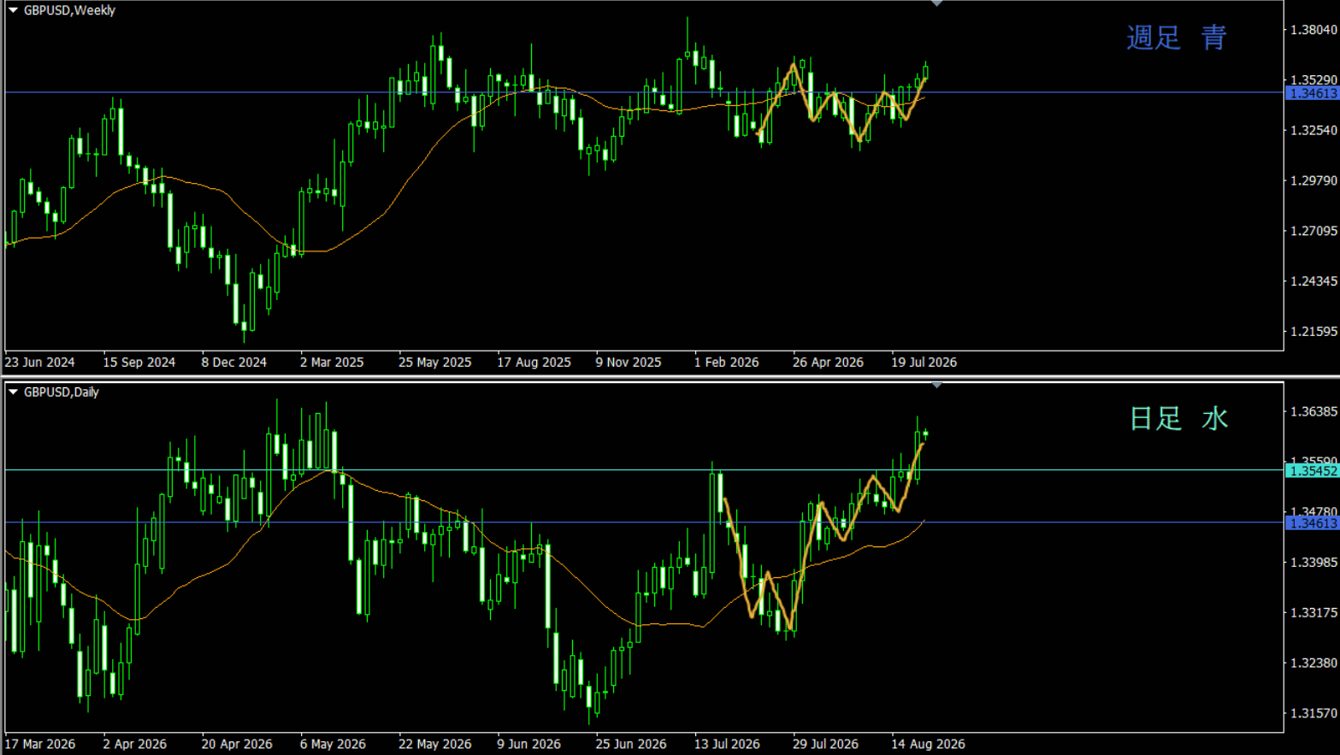Click the 22 May 2026 date label
This screenshot has height=755, width=1340.
pos(434,744)
